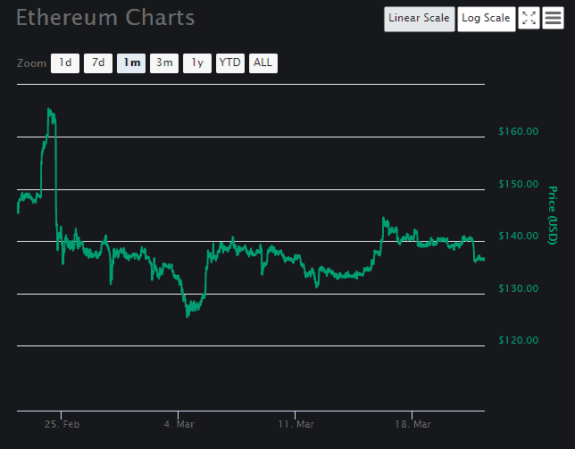
Task: Set zoom range to 1d
Action: tap(65, 63)
